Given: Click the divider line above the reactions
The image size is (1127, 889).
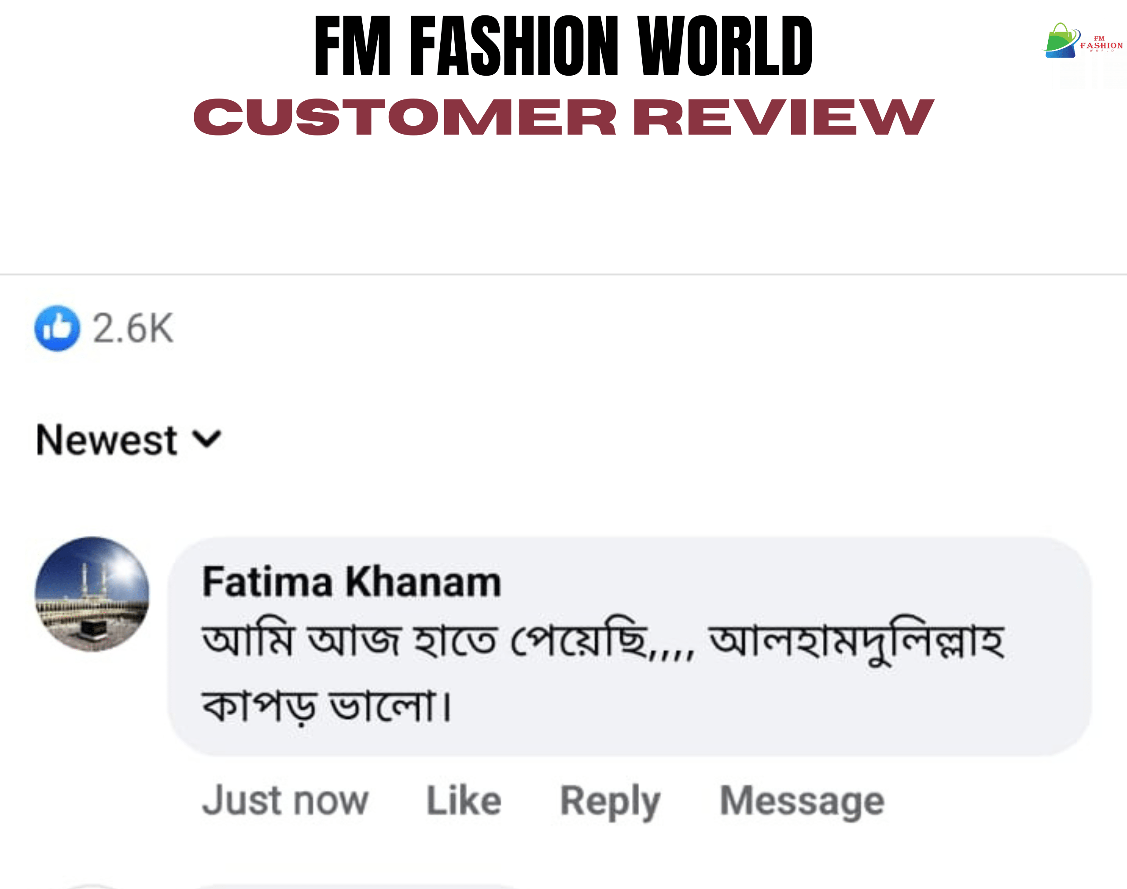Looking at the screenshot, I should pyautogui.click(x=563, y=274).
